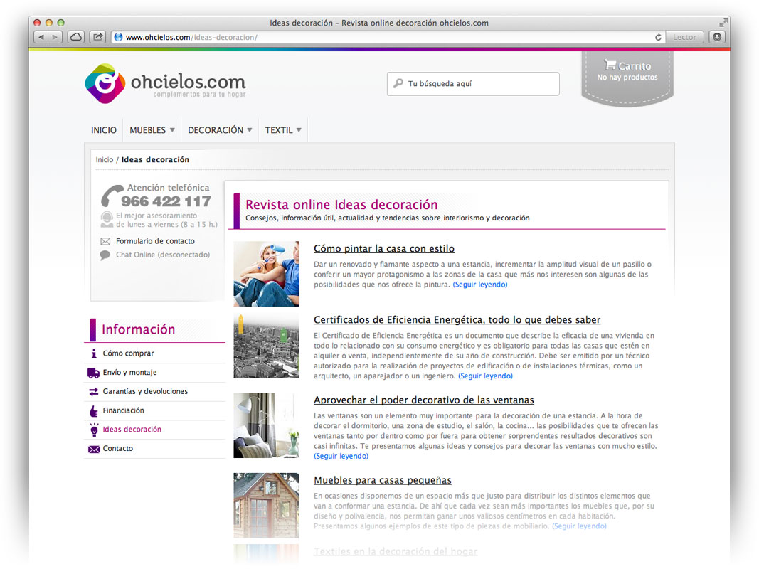The height and width of the screenshot is (569, 759).
Task: Open the DECORACIÓN menu
Action: 216,130
